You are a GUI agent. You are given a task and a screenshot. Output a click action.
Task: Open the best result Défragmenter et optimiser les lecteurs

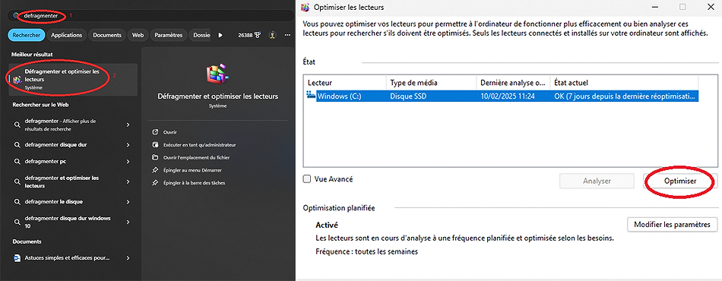(x=73, y=79)
